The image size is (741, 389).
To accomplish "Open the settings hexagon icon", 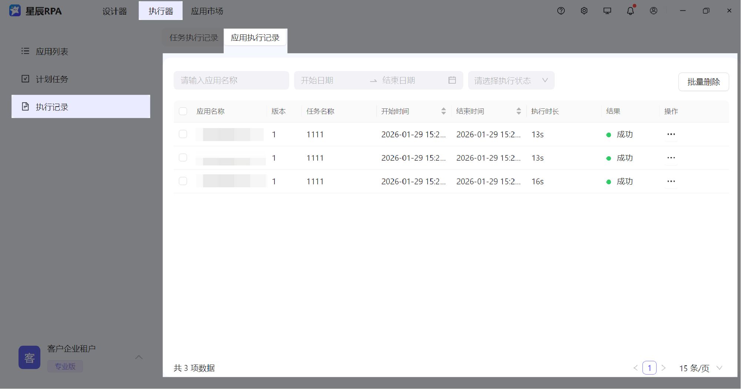I will [x=584, y=11].
